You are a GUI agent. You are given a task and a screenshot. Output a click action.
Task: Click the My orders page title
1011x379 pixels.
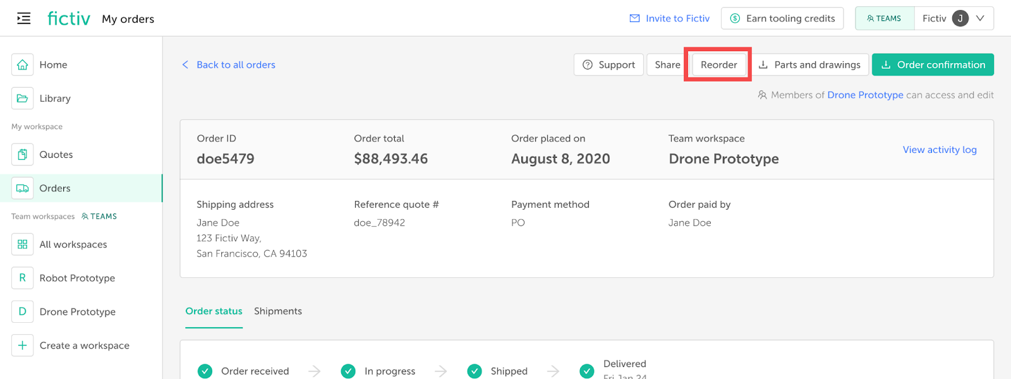tap(128, 19)
